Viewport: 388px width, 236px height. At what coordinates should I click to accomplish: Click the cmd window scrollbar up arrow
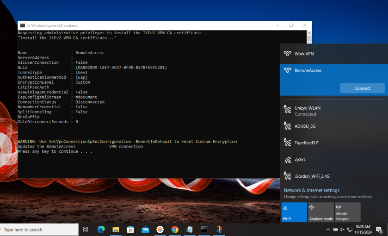pyautogui.click(x=309, y=33)
